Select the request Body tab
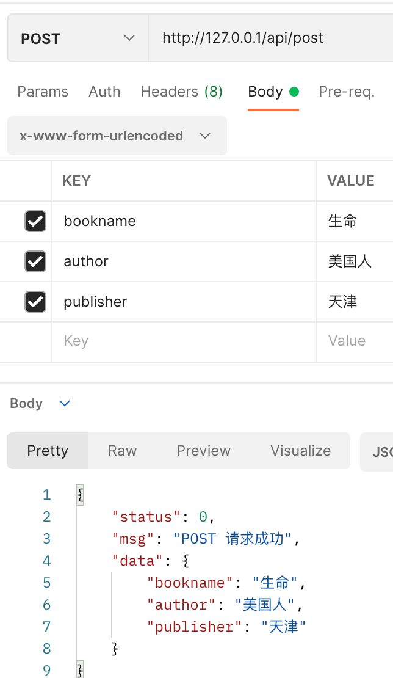 click(265, 92)
